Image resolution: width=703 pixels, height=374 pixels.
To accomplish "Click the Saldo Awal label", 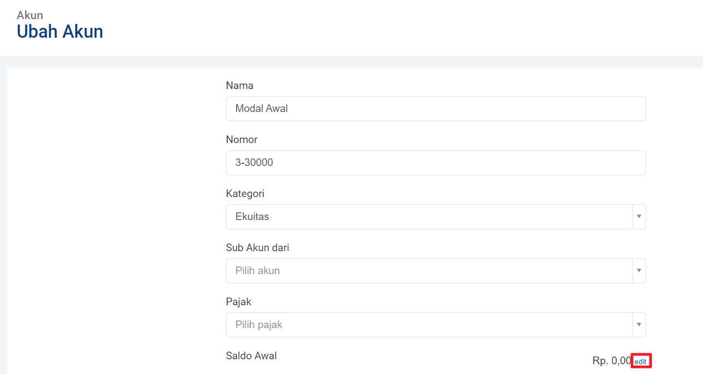I will (251, 356).
